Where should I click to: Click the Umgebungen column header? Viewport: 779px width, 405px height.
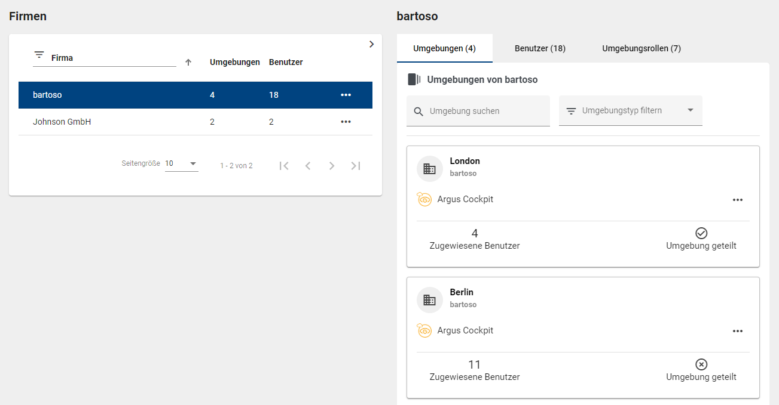click(234, 62)
